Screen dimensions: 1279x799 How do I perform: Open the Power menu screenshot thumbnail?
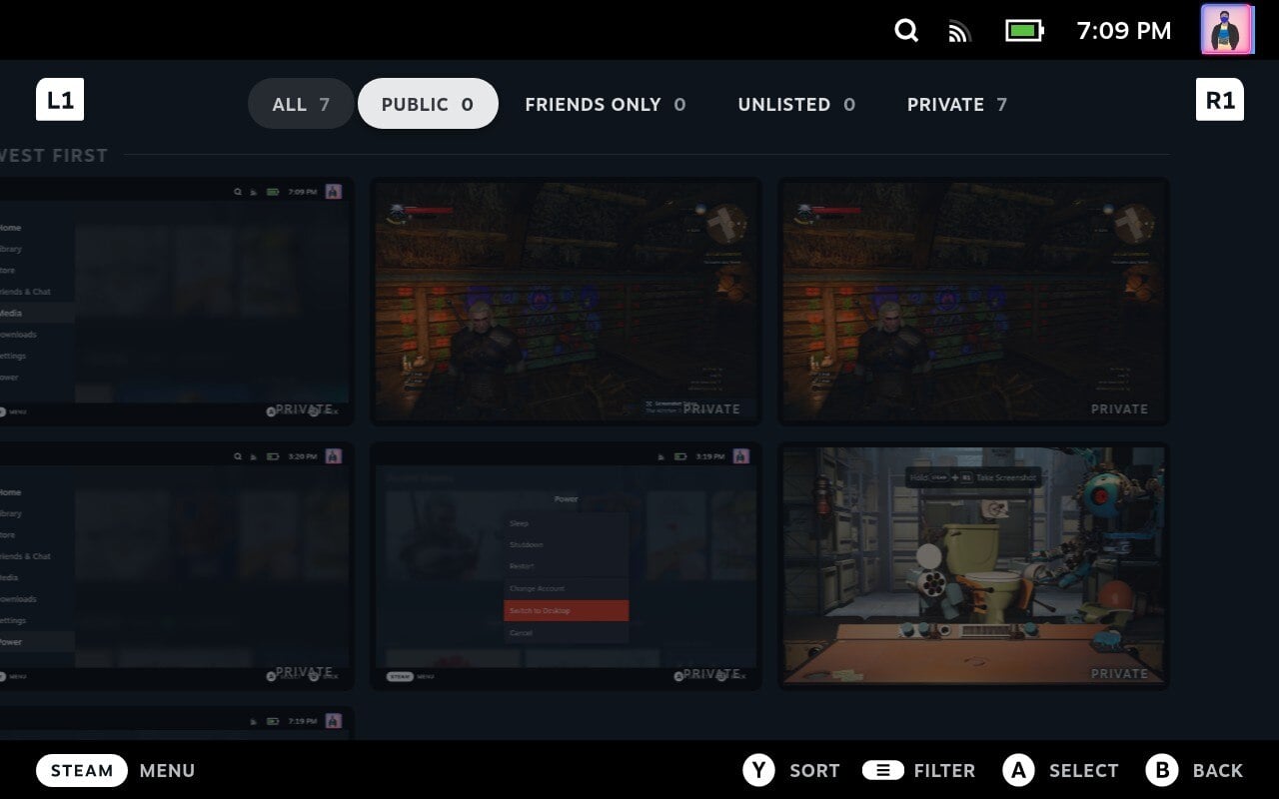click(566, 565)
